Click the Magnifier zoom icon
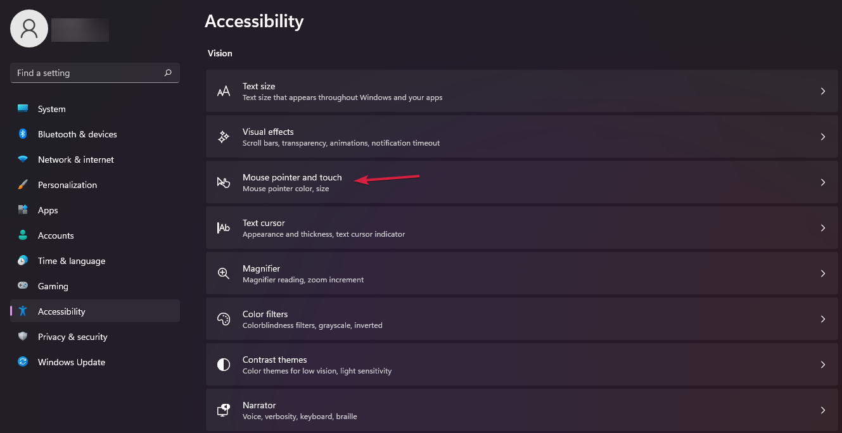The height and width of the screenshot is (433, 842). point(224,273)
